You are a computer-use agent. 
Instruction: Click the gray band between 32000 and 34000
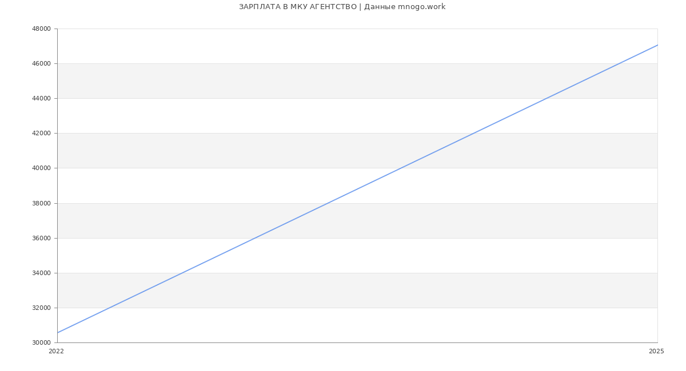(x=400, y=290)
